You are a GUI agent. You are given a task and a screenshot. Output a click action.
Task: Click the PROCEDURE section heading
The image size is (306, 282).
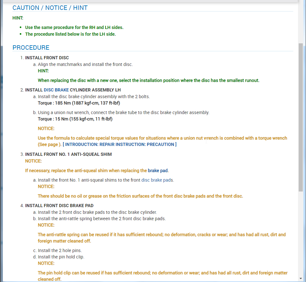point(31,48)
